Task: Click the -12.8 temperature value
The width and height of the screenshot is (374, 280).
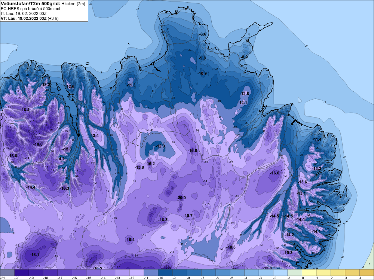Action: pos(245,94)
